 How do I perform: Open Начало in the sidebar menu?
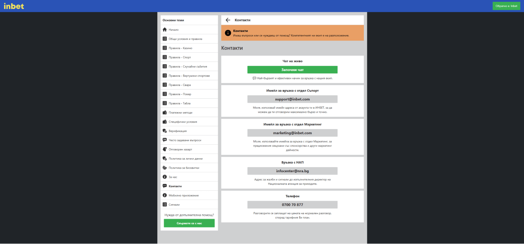pos(189,30)
